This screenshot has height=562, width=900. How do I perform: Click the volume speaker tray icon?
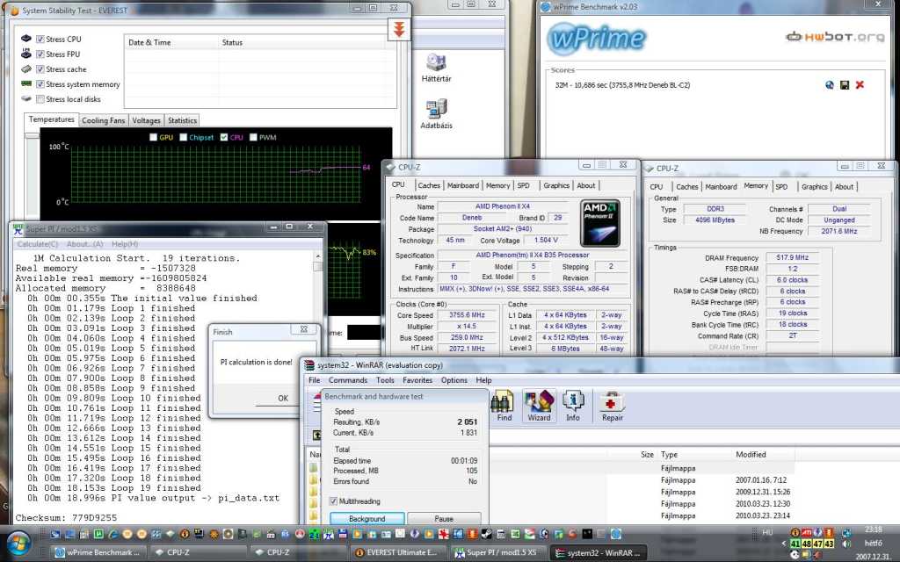pos(846,544)
